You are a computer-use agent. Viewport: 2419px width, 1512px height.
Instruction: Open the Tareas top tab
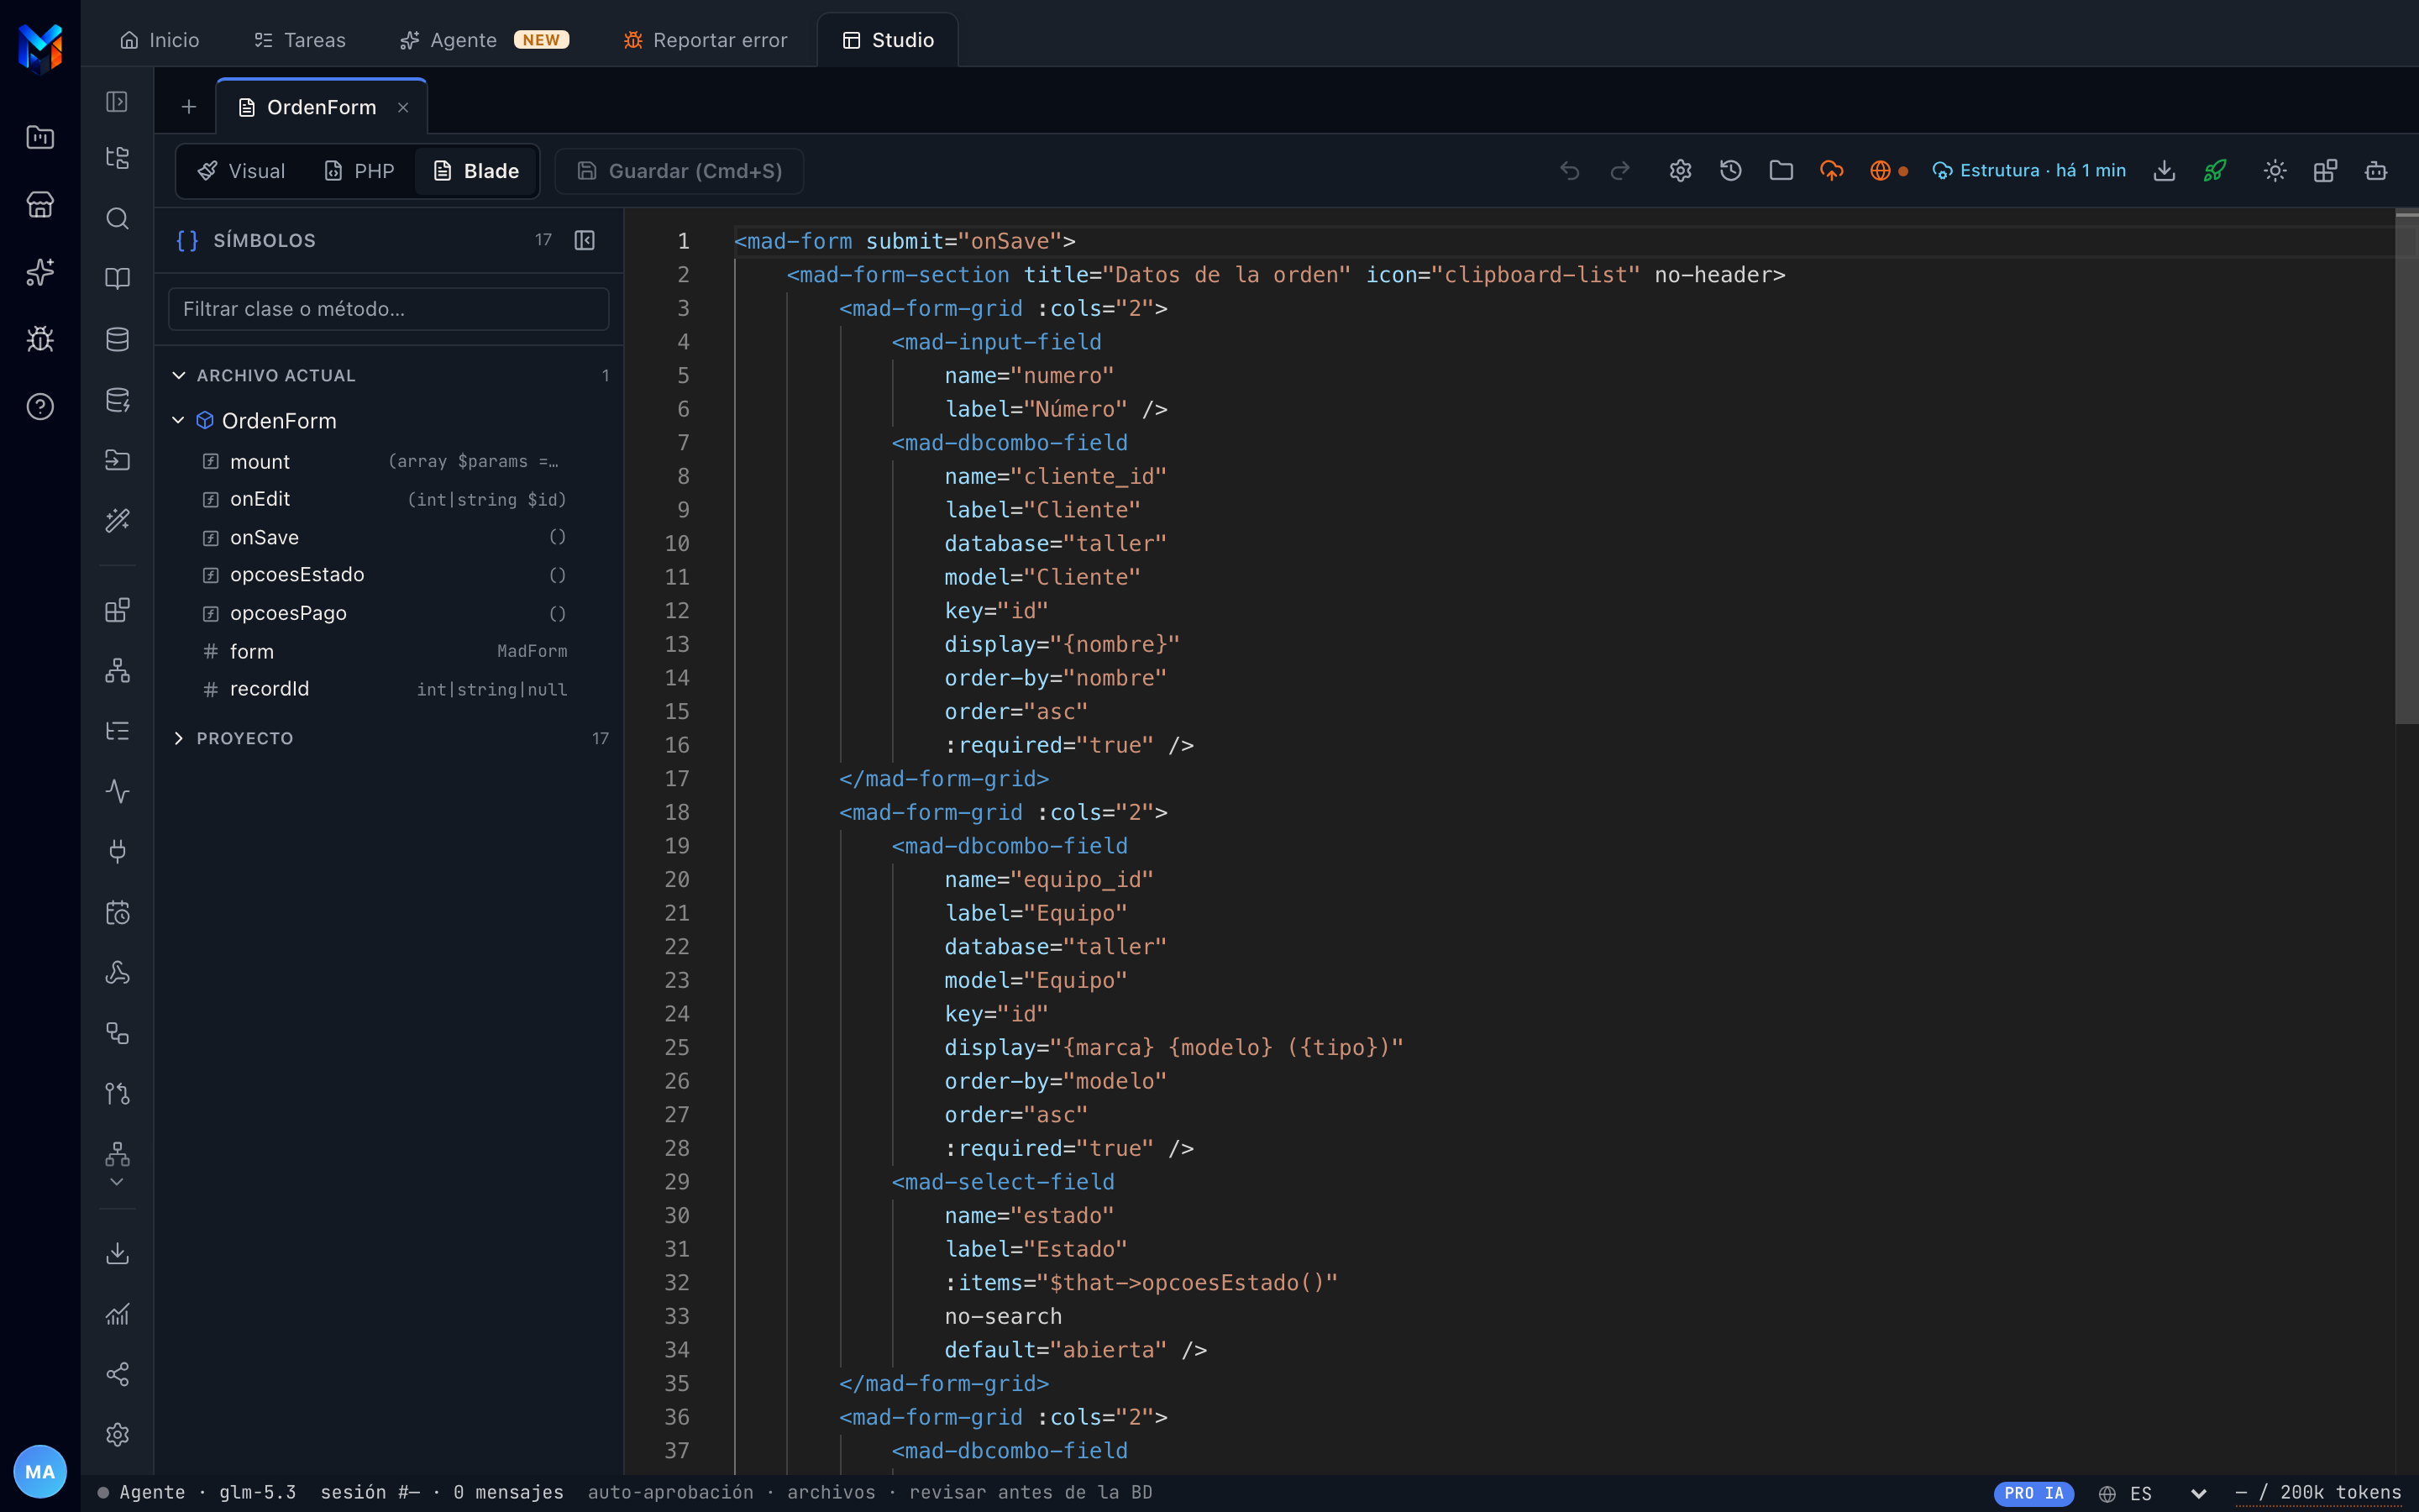point(299,40)
